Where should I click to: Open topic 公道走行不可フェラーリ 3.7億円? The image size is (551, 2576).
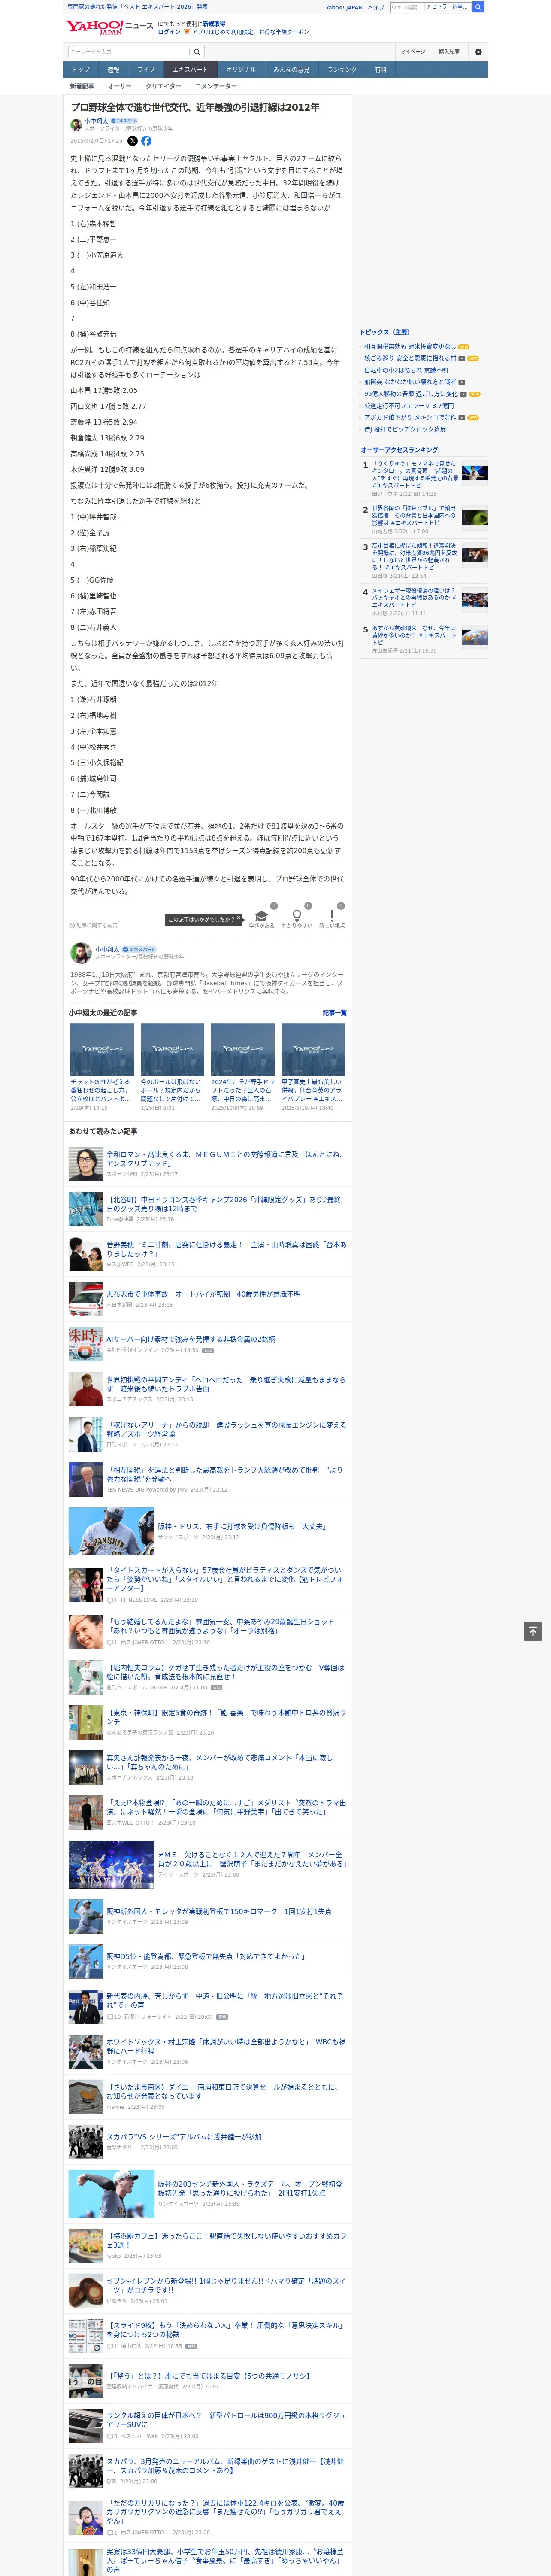click(409, 406)
